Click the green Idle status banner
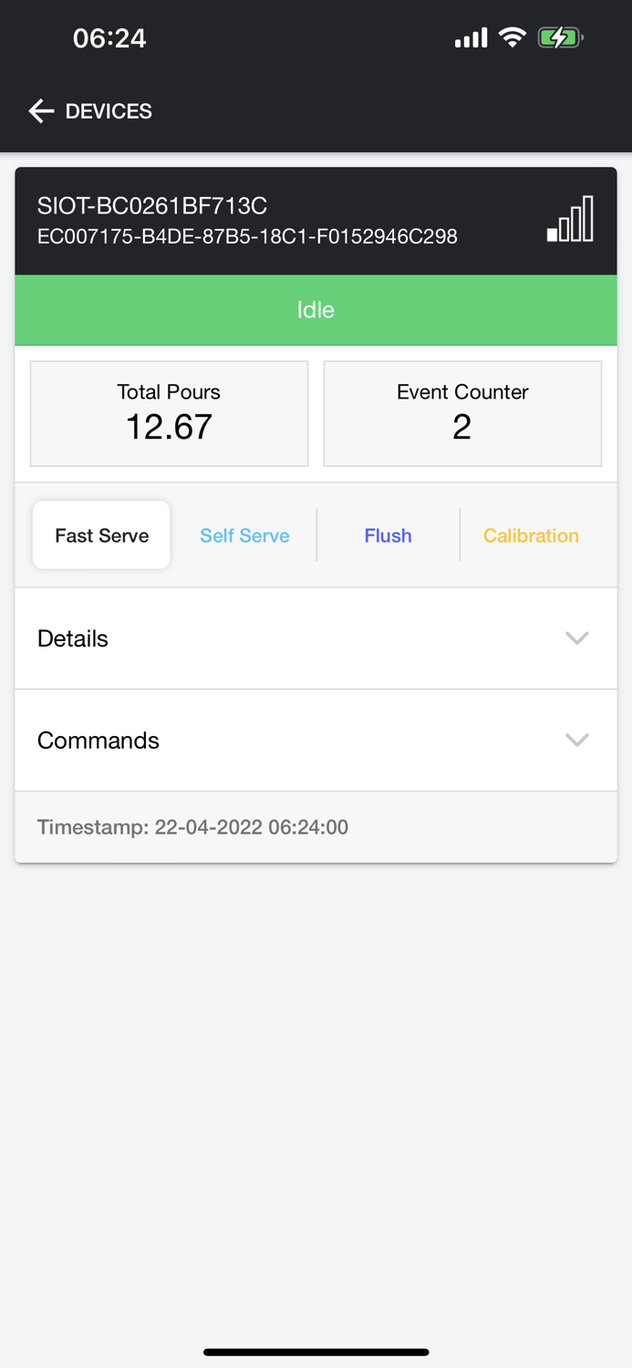The height and width of the screenshot is (1368, 632). (316, 309)
